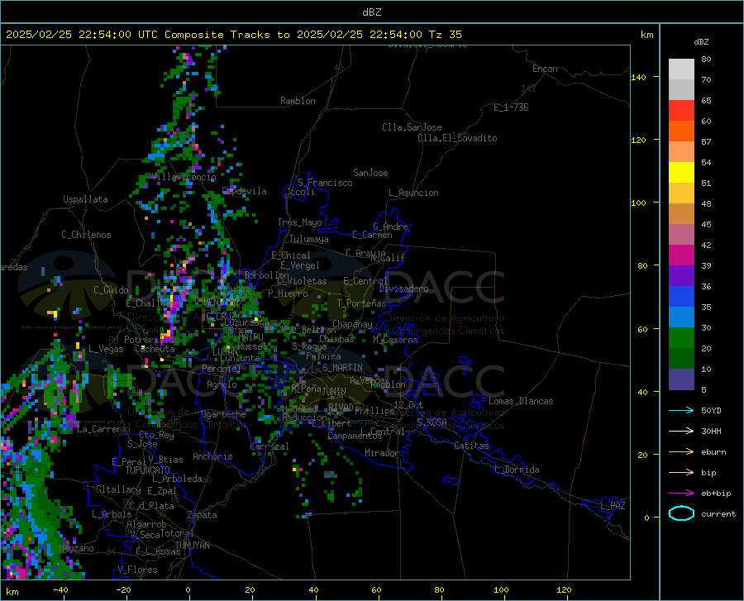The height and width of the screenshot is (601, 744).
Task: Click the Clla.SanJose map label
Action: pos(412,127)
